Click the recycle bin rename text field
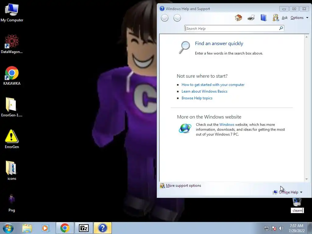 [297, 211]
